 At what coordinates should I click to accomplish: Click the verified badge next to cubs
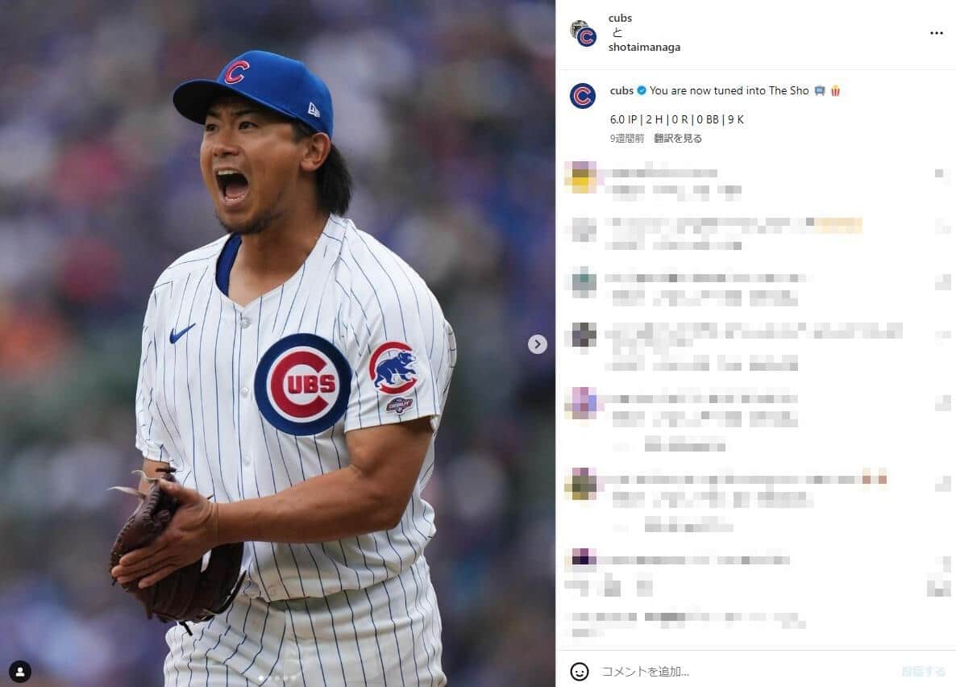click(642, 90)
